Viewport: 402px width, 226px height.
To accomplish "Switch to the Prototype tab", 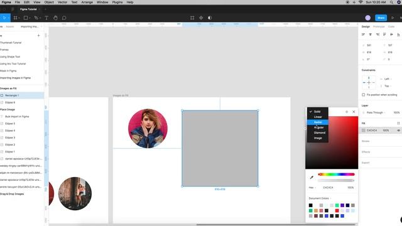I will [379, 26].
